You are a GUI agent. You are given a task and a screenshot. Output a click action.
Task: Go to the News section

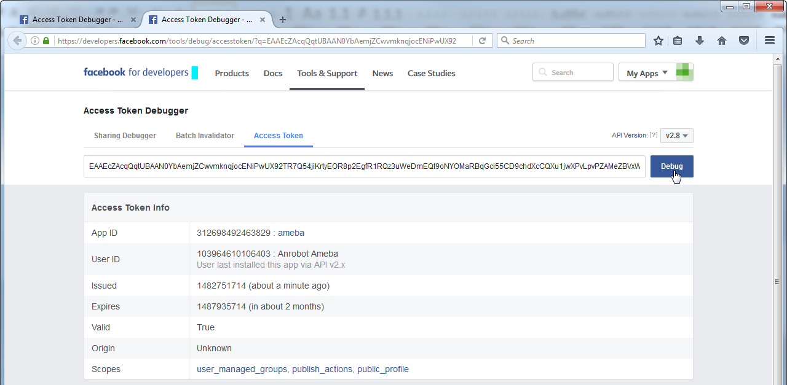[382, 73]
